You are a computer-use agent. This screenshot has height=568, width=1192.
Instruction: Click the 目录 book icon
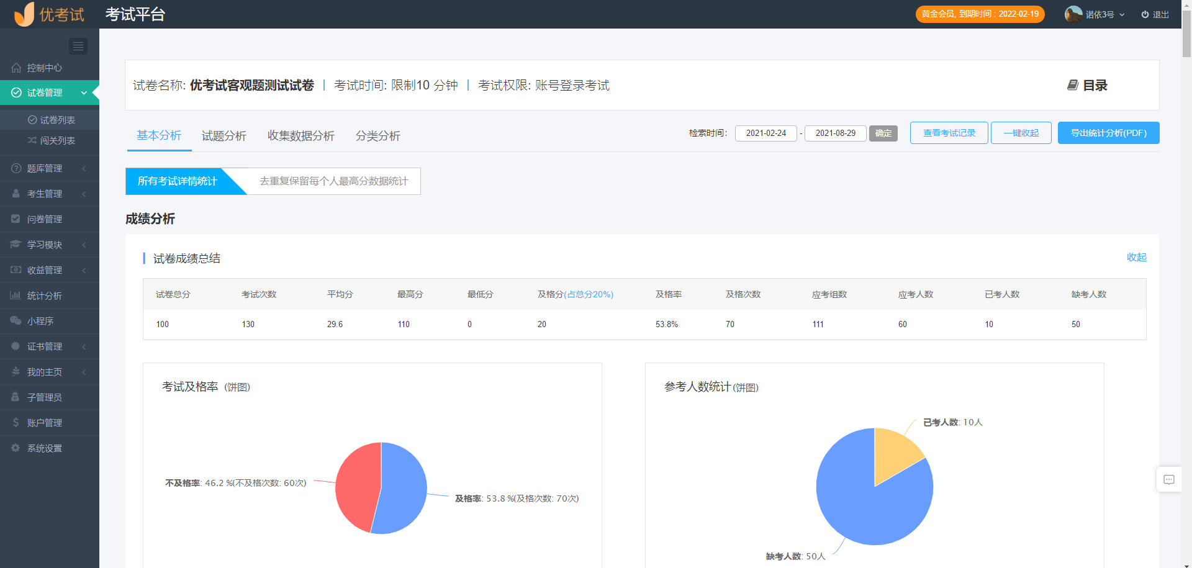1072,85
